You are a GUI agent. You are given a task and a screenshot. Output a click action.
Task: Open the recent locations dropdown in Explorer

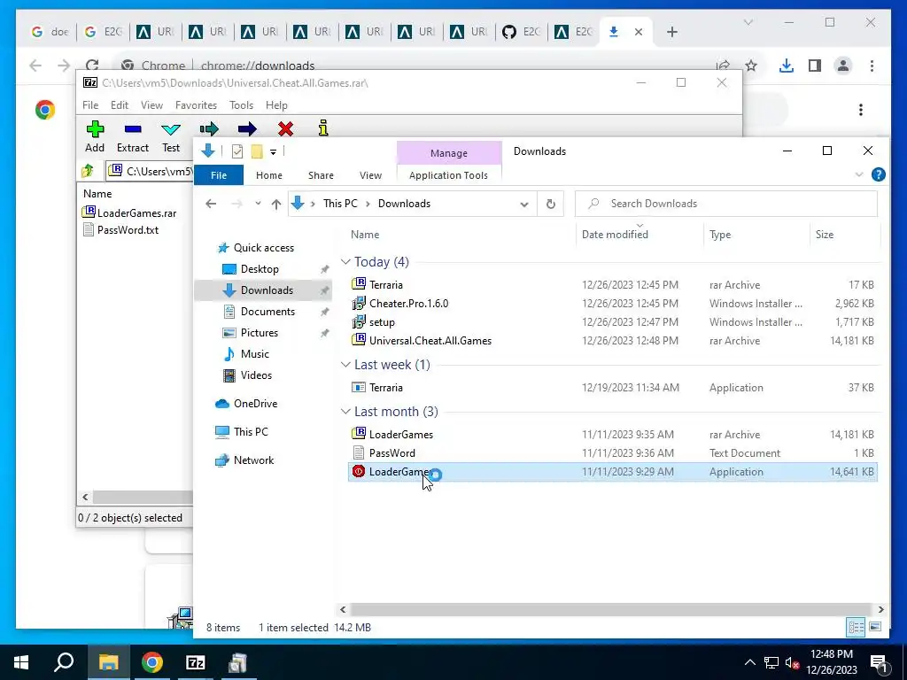(x=258, y=204)
